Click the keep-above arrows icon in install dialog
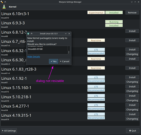Image resolution: width=141 pixels, height=135 pixels. pos(32,34)
